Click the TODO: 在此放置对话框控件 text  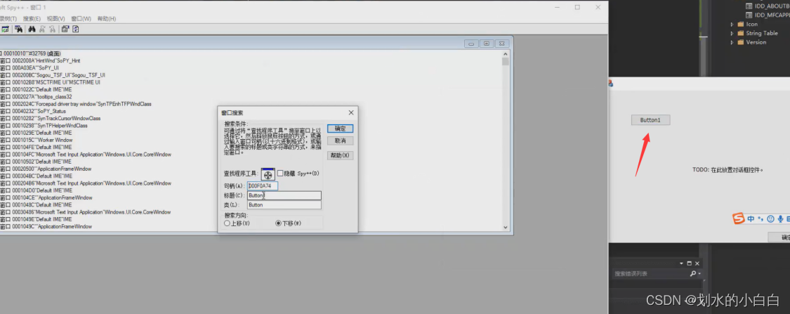728,171
